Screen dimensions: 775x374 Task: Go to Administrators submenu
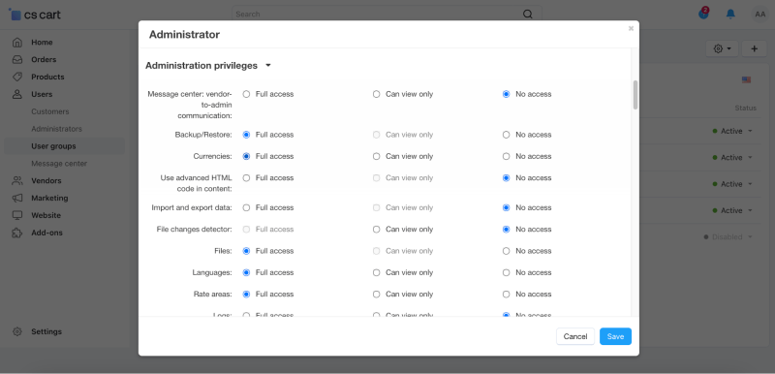coord(56,129)
